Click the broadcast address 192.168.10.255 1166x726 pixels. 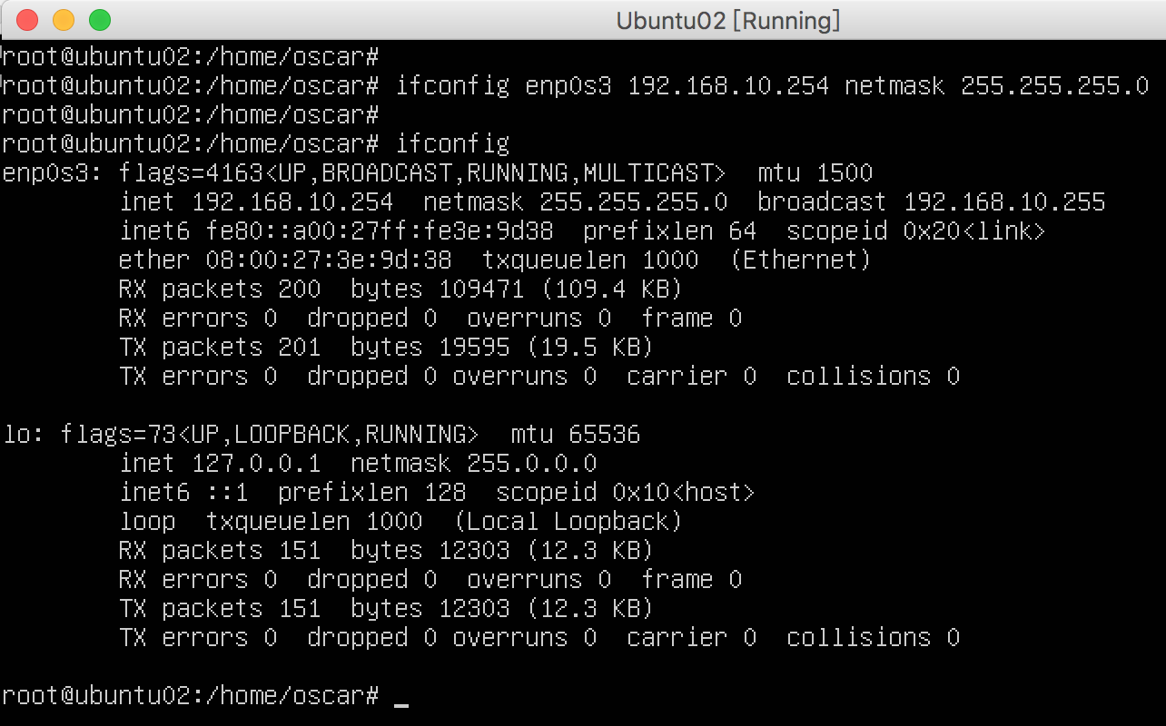pos(1004,202)
